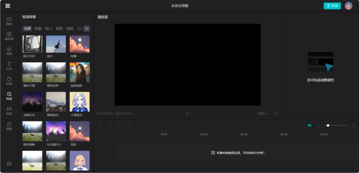Switch to the 热门 popular tab

click(x=48, y=29)
